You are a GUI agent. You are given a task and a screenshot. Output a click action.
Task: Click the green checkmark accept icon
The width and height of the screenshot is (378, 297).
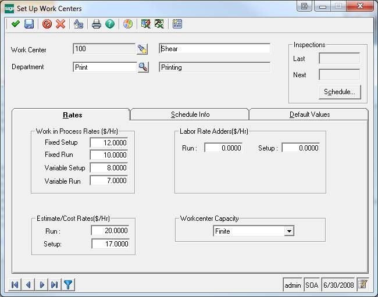16,24
